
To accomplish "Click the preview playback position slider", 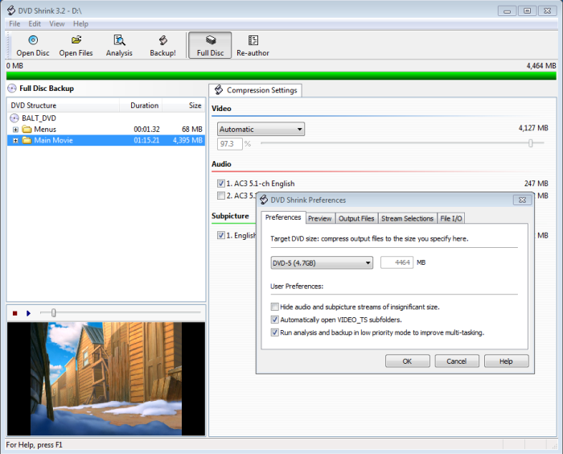I will 54,313.
